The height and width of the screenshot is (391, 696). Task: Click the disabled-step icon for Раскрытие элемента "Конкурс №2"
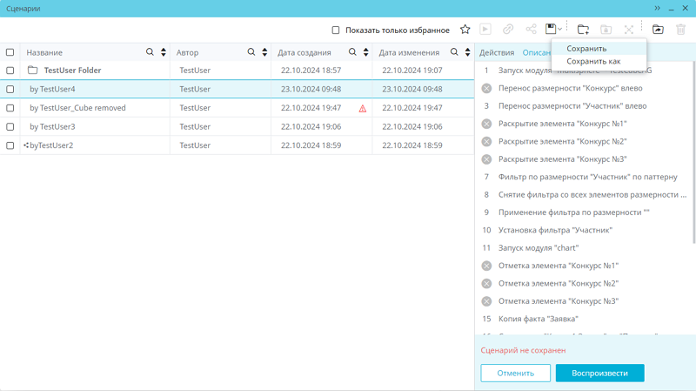tap(486, 142)
